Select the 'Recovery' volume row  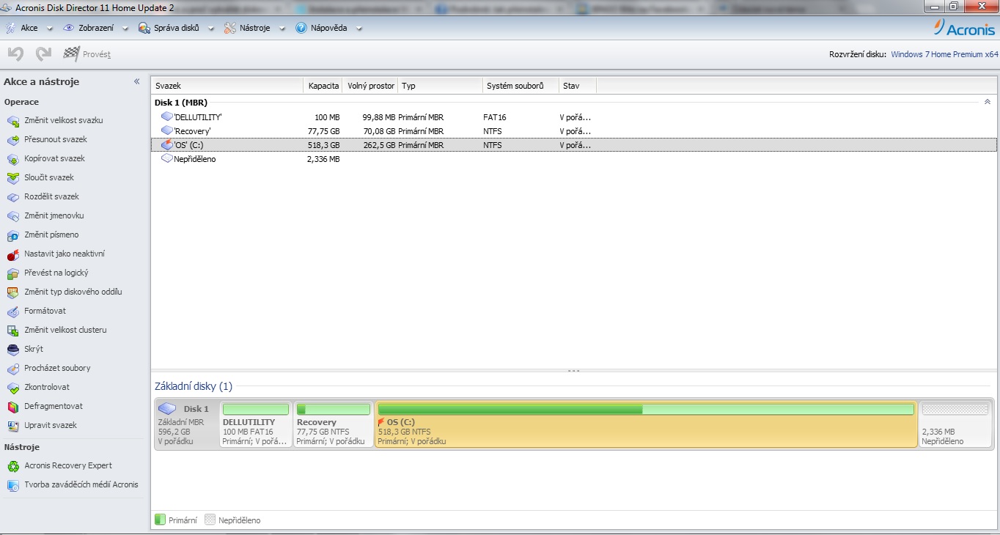(x=574, y=131)
